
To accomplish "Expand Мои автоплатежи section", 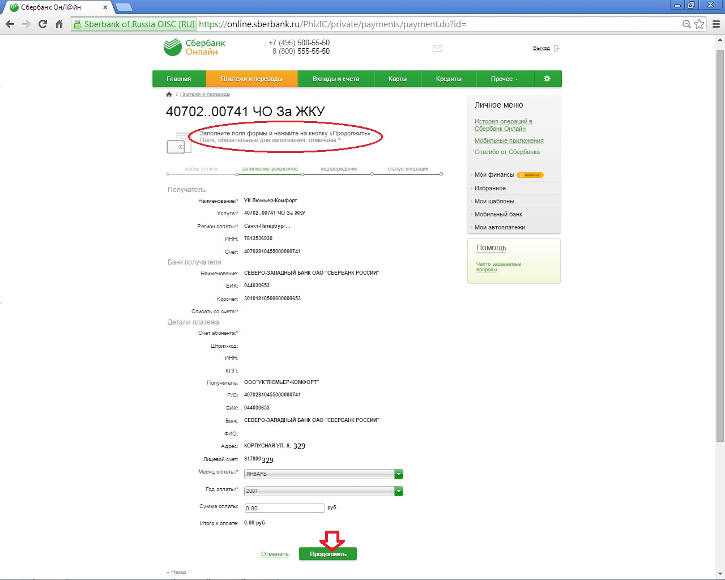I will click(500, 227).
